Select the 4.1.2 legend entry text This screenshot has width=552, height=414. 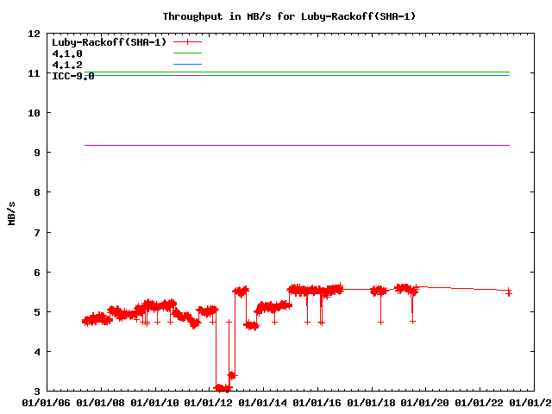point(67,65)
